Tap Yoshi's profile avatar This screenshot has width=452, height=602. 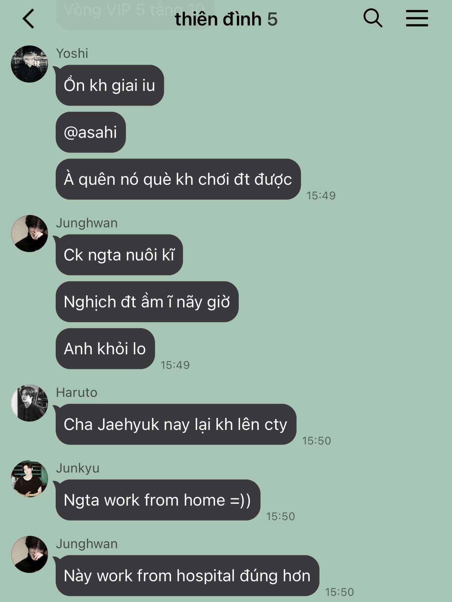[x=29, y=64]
